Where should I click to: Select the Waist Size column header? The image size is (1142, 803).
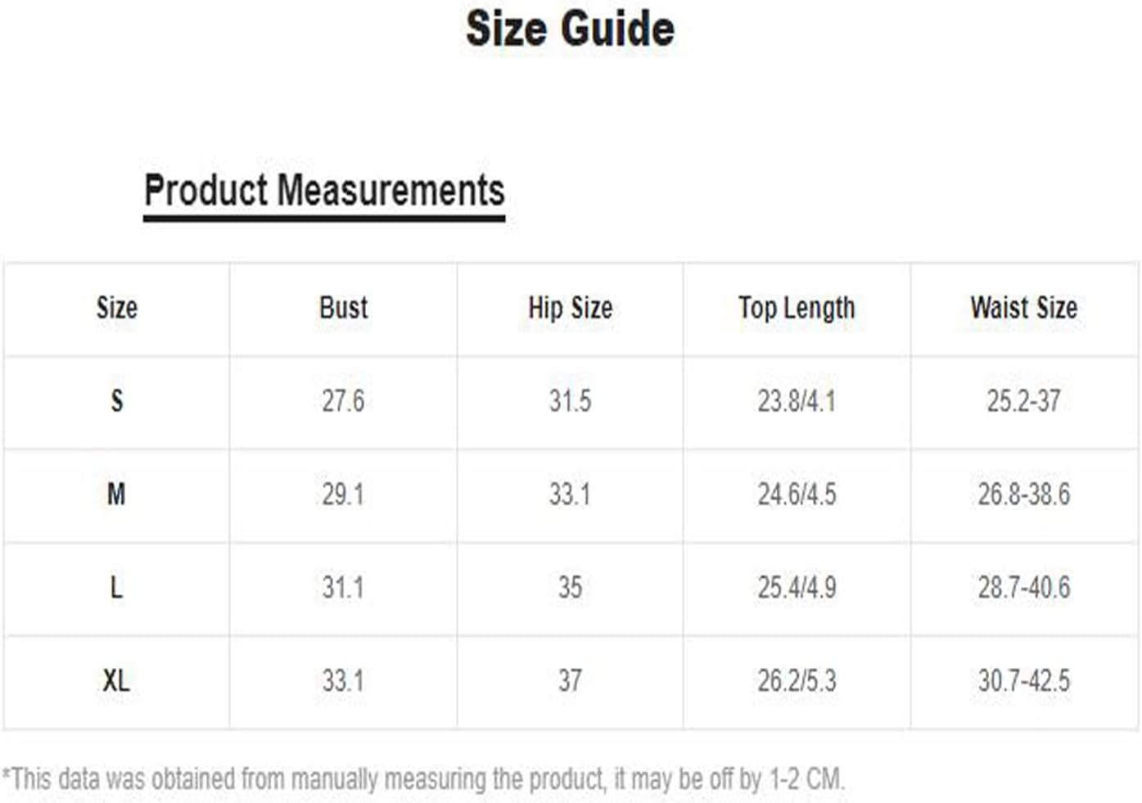tap(1023, 309)
